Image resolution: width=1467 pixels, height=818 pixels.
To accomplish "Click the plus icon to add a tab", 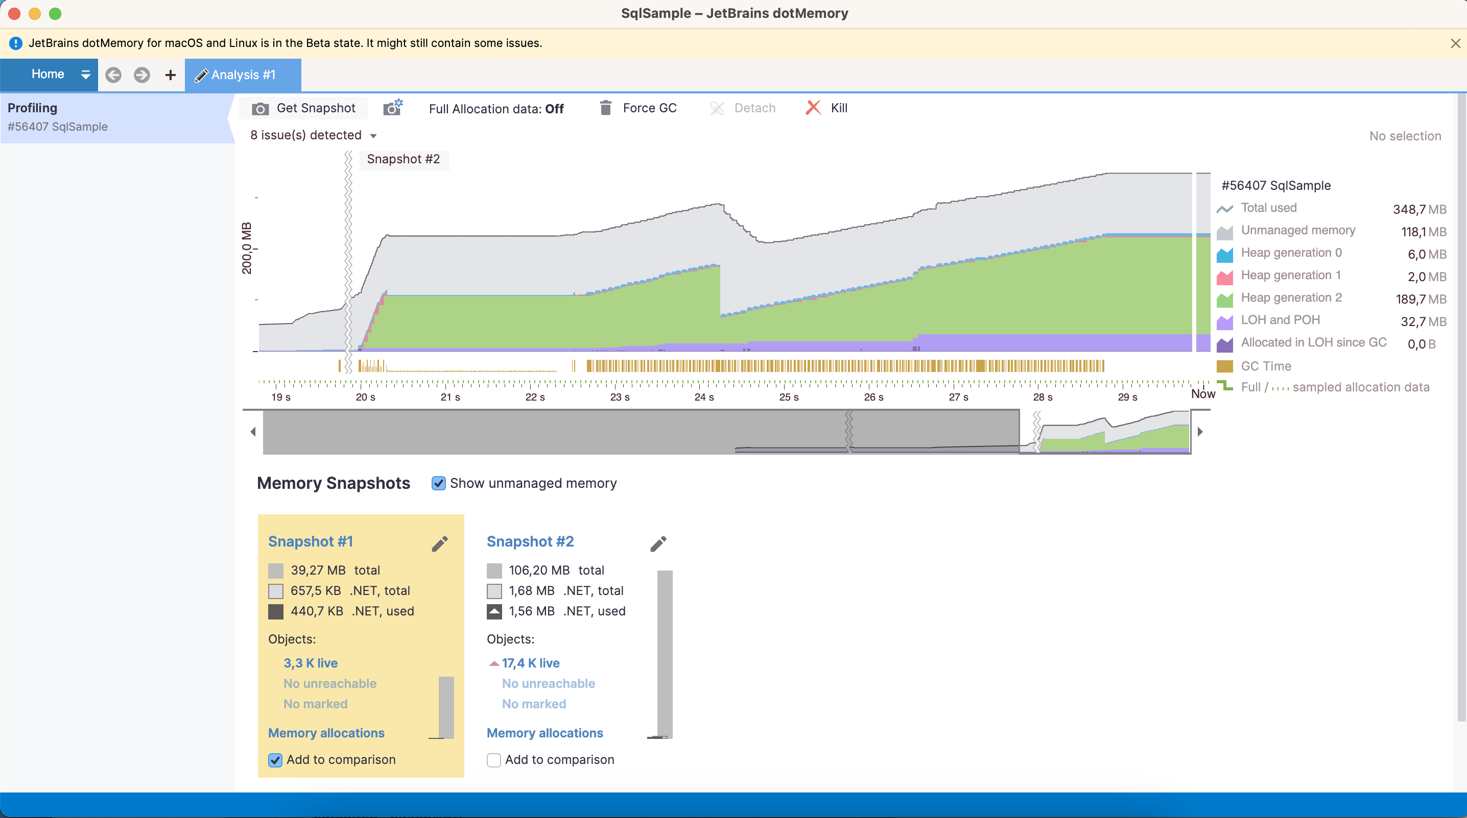I will [170, 75].
